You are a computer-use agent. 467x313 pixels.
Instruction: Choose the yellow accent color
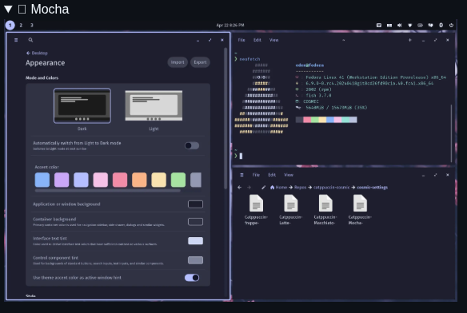159,180
